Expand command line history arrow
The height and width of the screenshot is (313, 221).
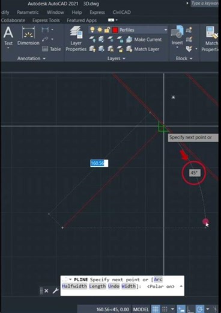(x=181, y=287)
